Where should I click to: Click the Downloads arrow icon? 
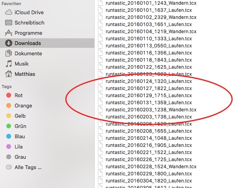9,43
